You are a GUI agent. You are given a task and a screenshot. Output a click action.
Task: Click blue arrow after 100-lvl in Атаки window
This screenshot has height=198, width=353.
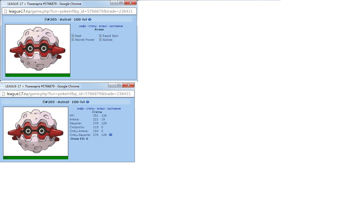pos(90,19)
